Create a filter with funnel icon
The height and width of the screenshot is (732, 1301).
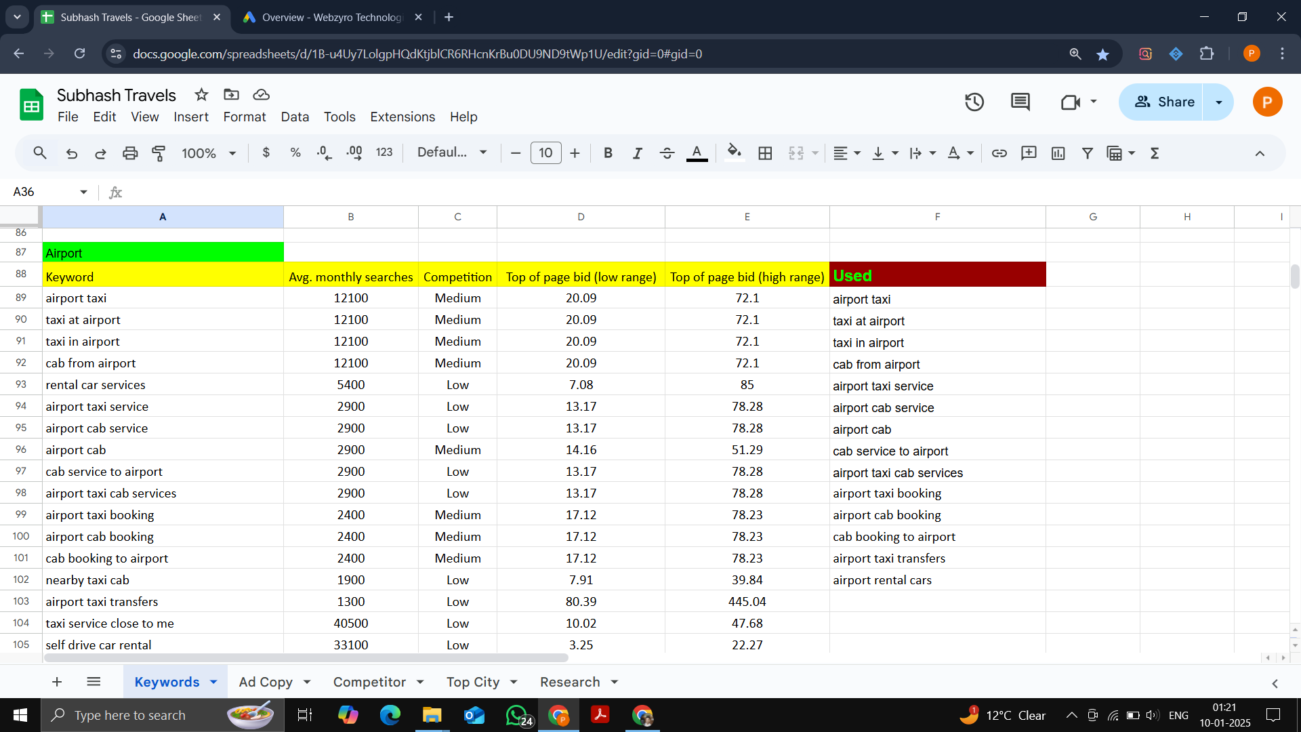click(x=1088, y=153)
